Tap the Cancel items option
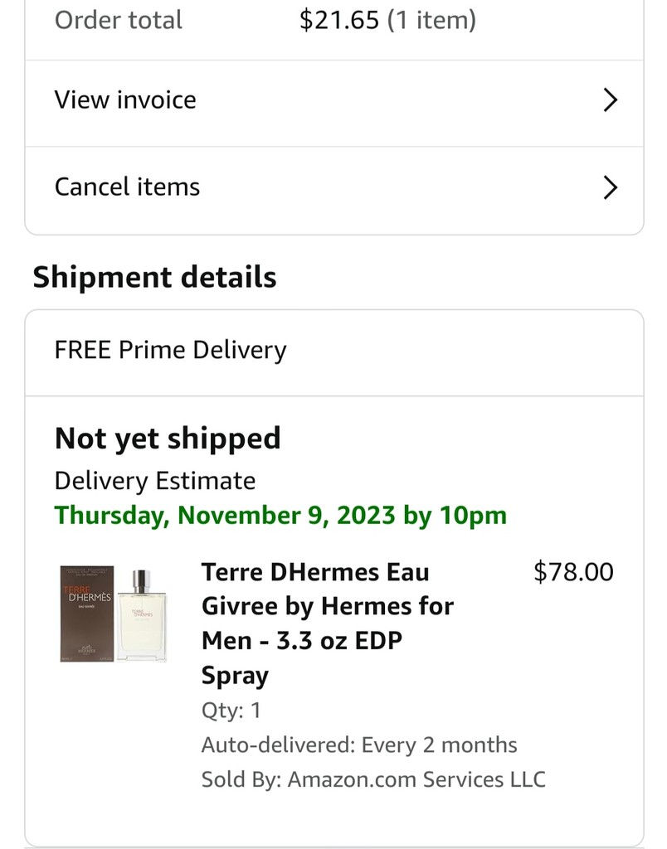Image resolution: width=667 pixels, height=849 pixels. click(127, 187)
